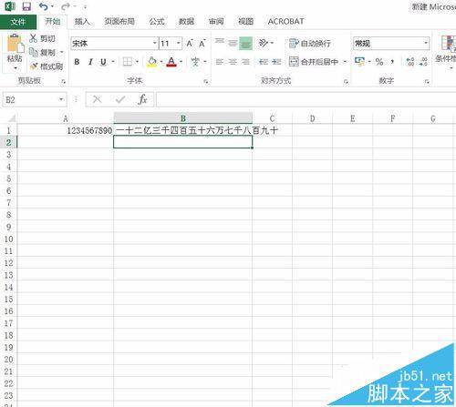Switch to the 数据 tab
The image size is (456, 407).
pyautogui.click(x=186, y=21)
